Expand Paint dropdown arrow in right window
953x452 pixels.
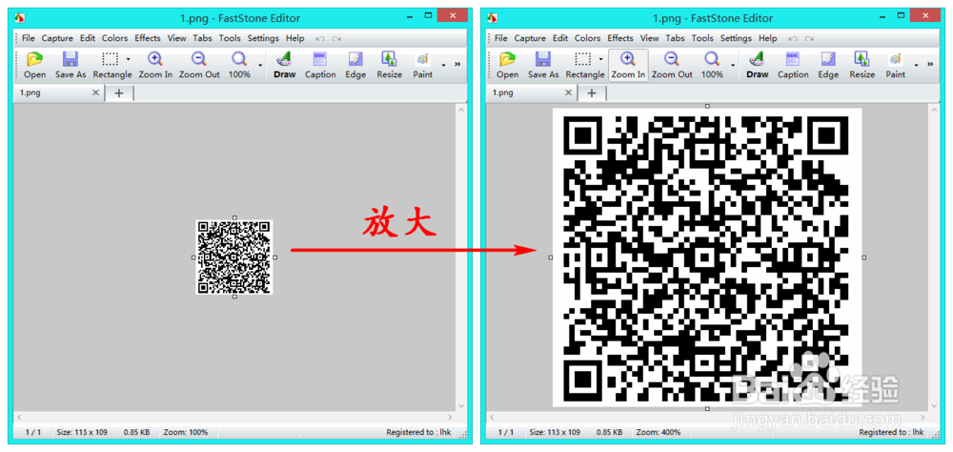pyautogui.click(x=916, y=65)
